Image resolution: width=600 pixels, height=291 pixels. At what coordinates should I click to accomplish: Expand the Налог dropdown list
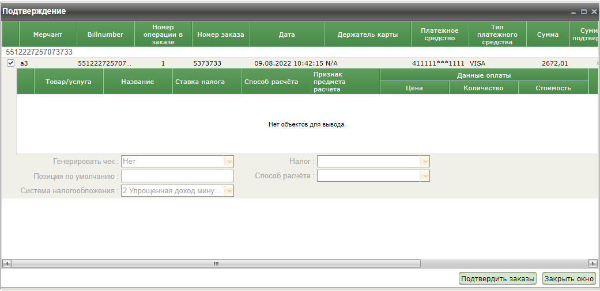click(425, 162)
